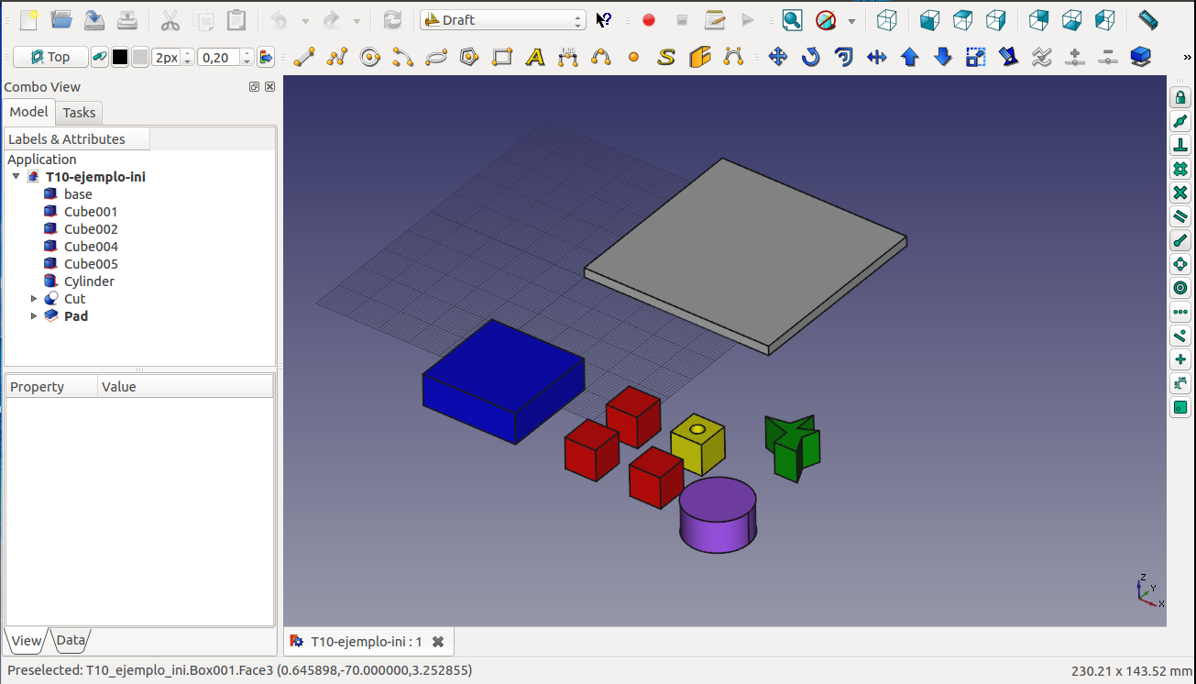The width and height of the screenshot is (1196, 684).
Task: Open the measure distance ruler tool
Action: [1147, 19]
